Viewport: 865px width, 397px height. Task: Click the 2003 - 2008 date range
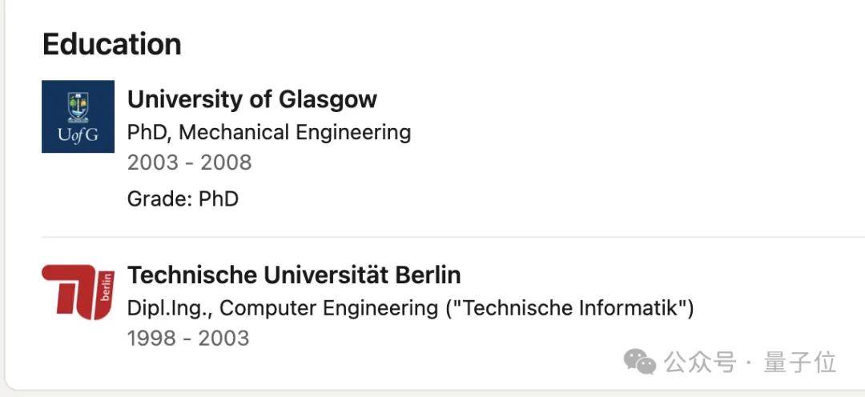[x=189, y=162]
